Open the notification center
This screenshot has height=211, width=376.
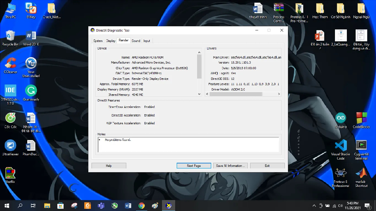tap(368, 206)
